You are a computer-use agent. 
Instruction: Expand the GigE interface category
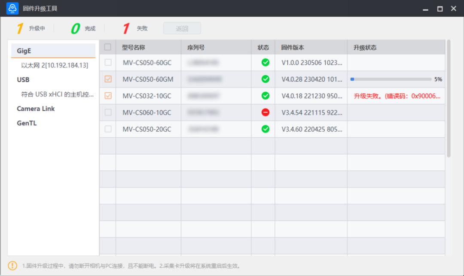tap(24, 51)
